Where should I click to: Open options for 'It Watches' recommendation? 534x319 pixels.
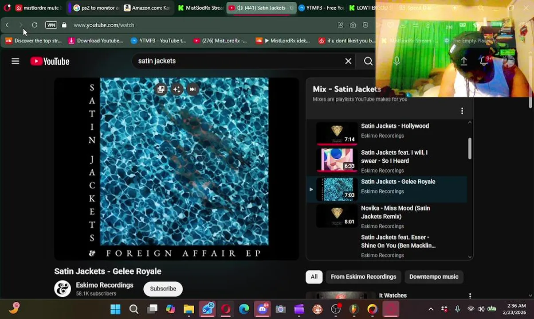pos(470,296)
